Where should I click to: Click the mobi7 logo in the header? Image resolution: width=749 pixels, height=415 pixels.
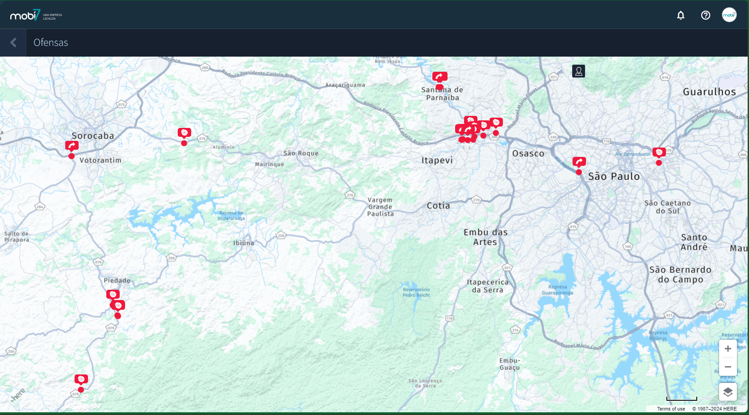[x=25, y=16]
